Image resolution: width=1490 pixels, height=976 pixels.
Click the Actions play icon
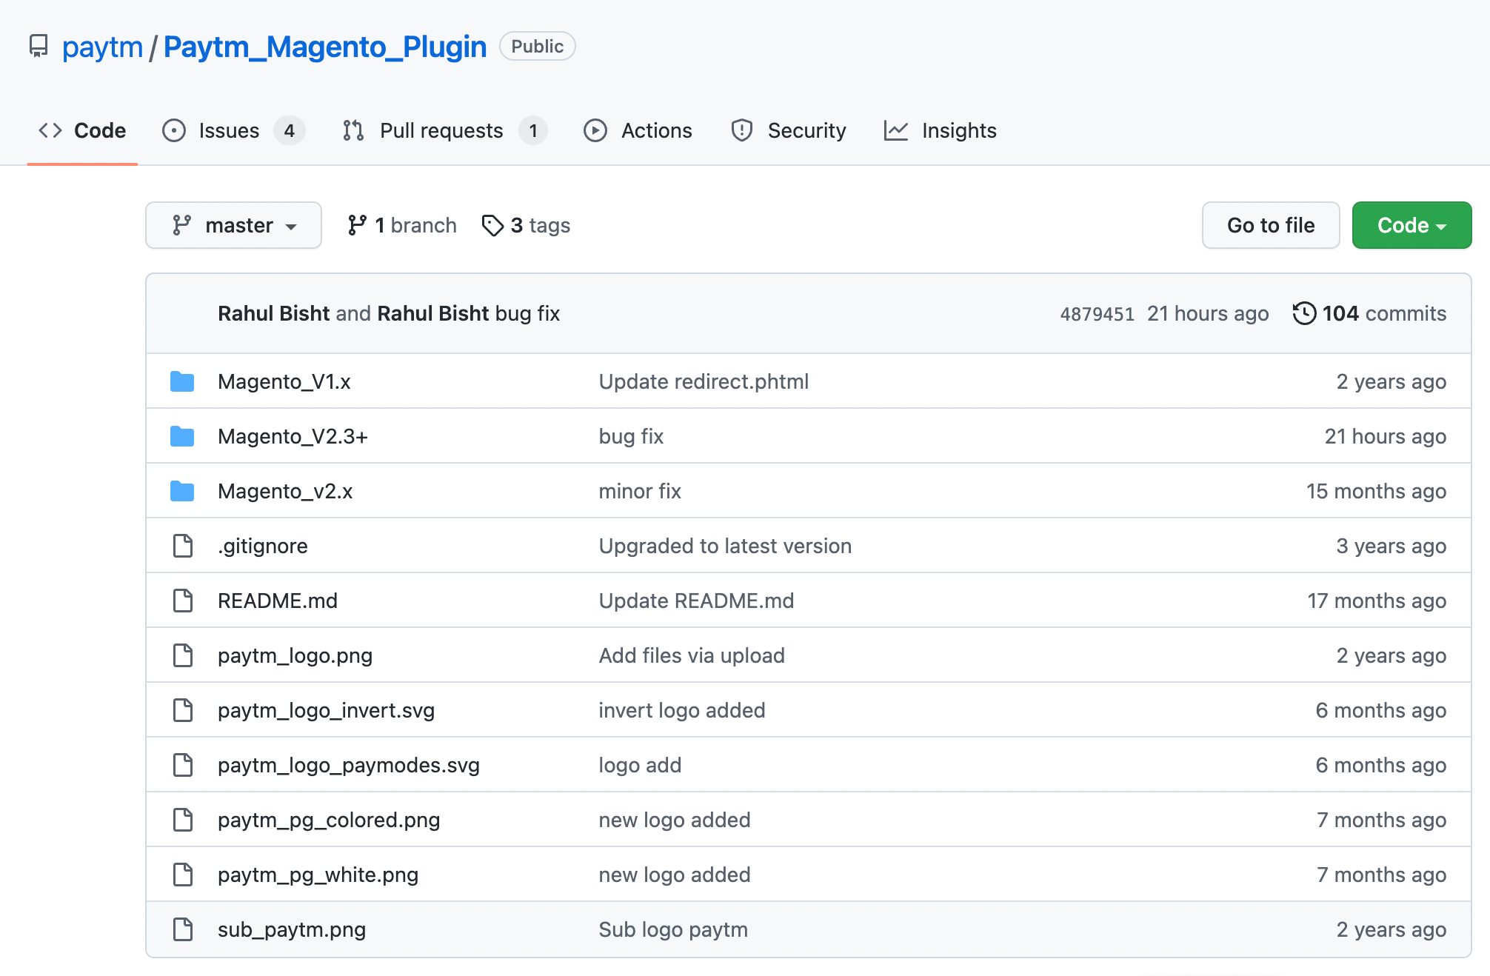coord(595,130)
